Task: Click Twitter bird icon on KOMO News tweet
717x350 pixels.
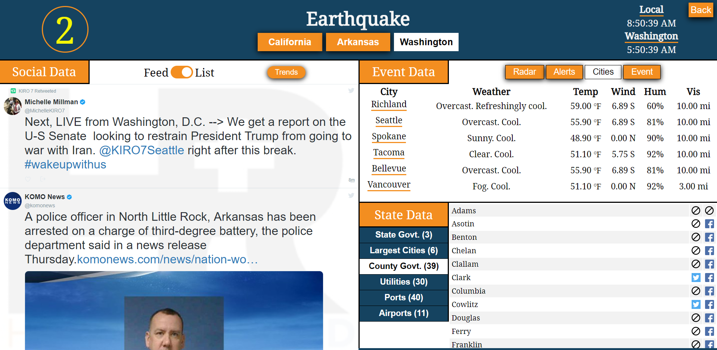Action: point(351,195)
